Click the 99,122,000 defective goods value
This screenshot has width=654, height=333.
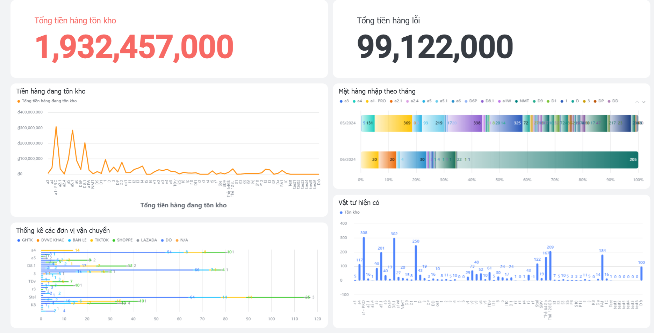(x=435, y=47)
